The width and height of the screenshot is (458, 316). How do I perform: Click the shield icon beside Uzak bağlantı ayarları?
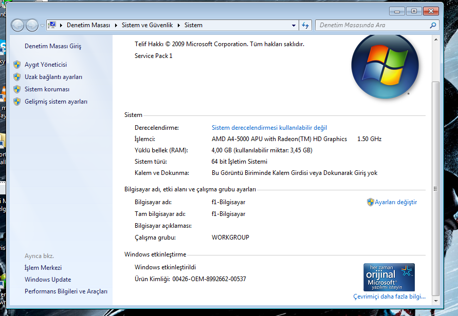click(17, 77)
